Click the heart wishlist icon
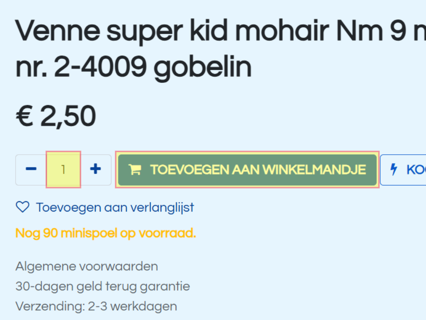This screenshot has width=426, height=320. (x=23, y=207)
